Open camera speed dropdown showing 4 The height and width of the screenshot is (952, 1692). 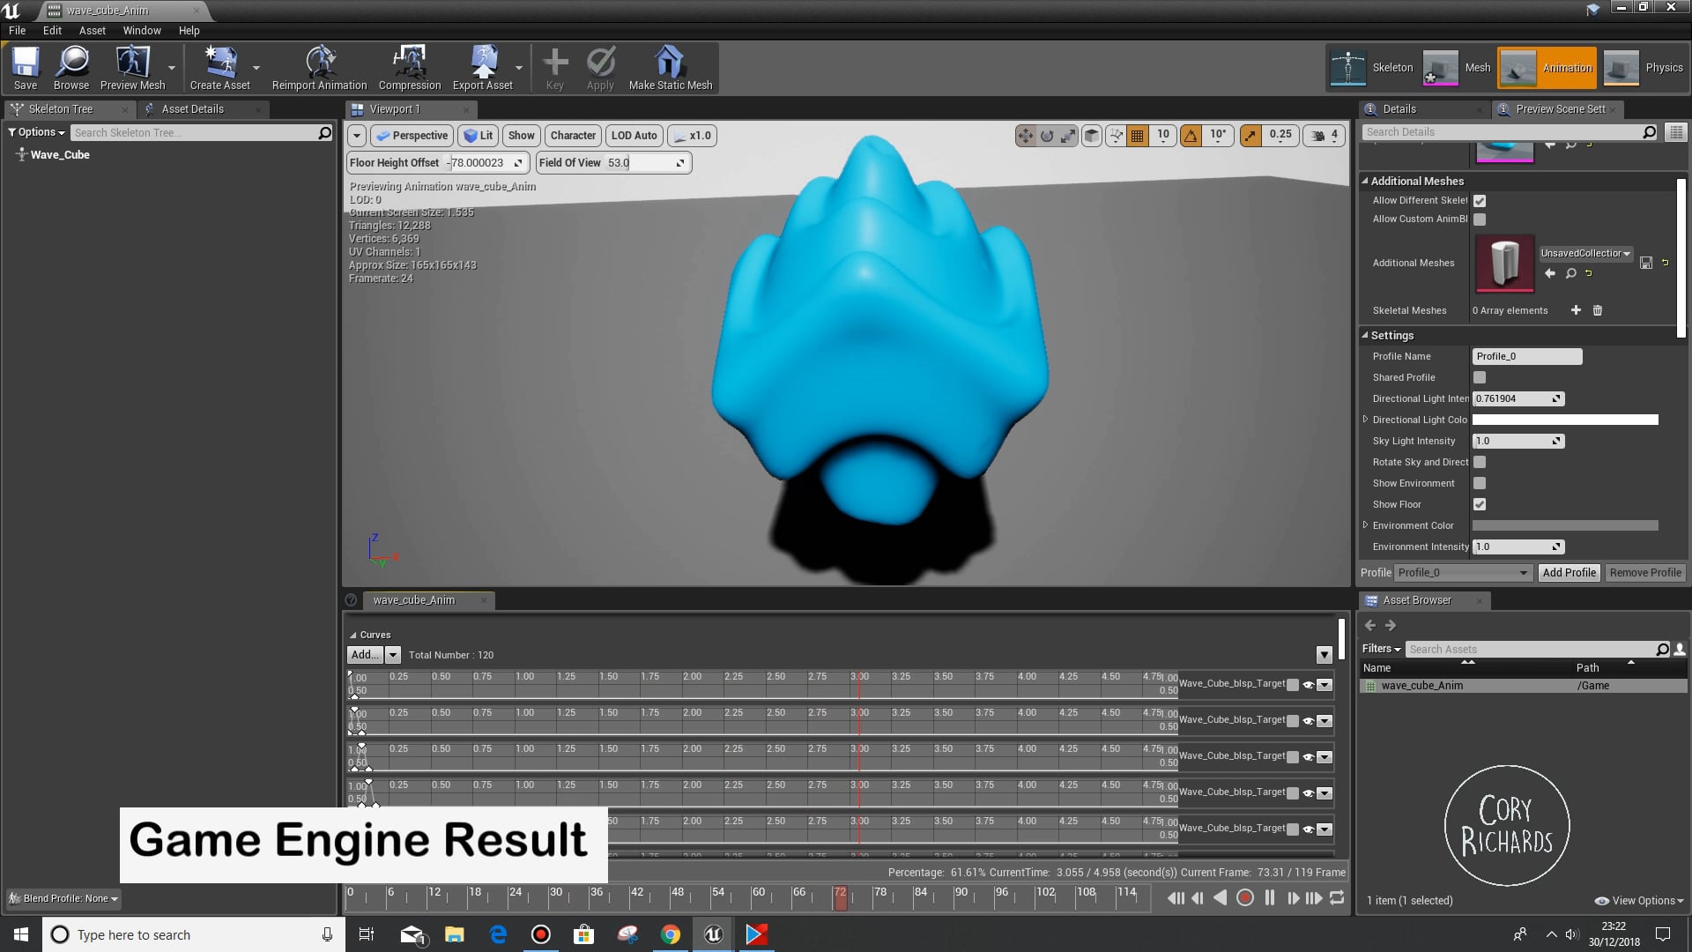click(1325, 136)
